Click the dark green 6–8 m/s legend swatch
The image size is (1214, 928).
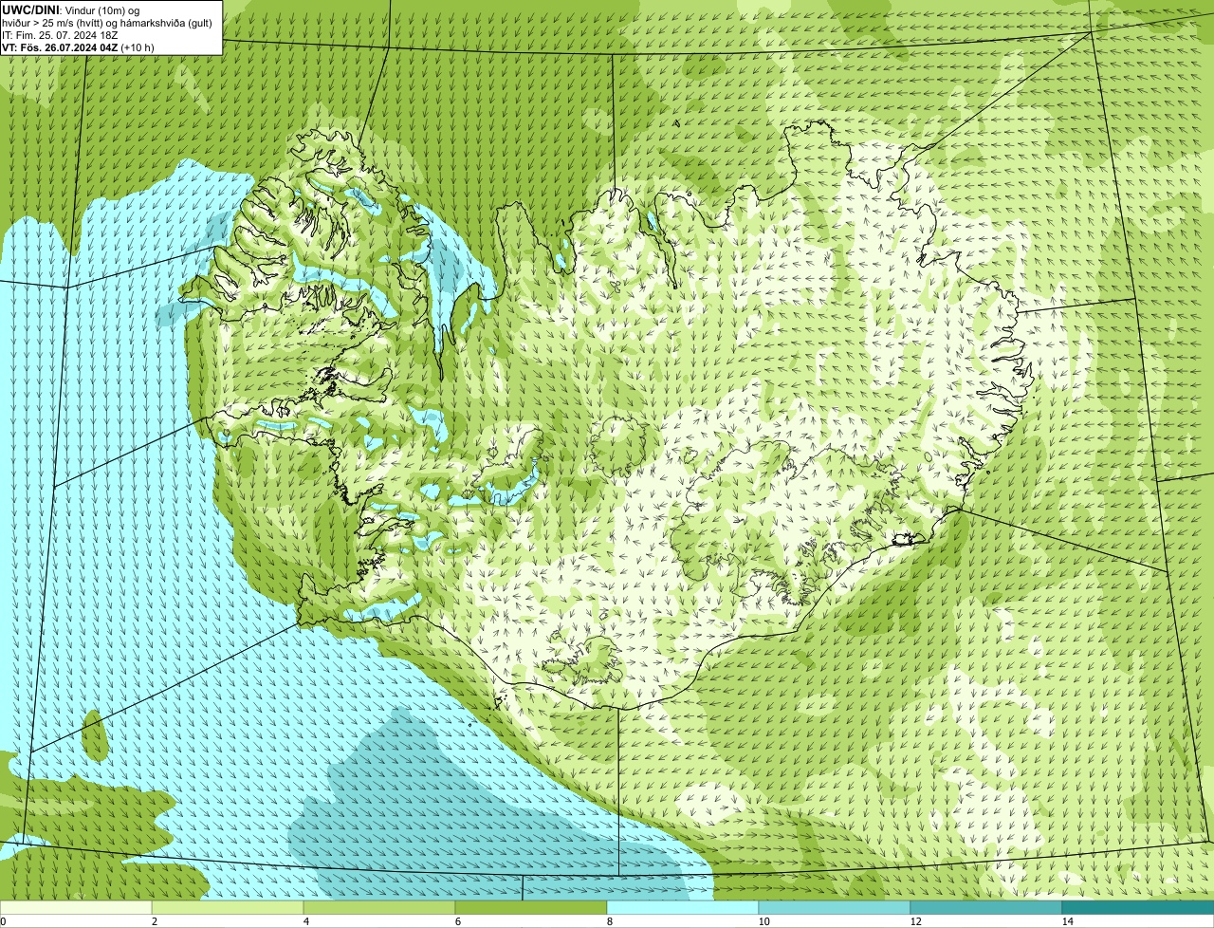click(x=531, y=908)
